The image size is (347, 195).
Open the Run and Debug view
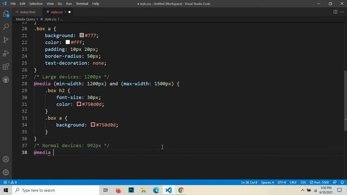pos(6,53)
